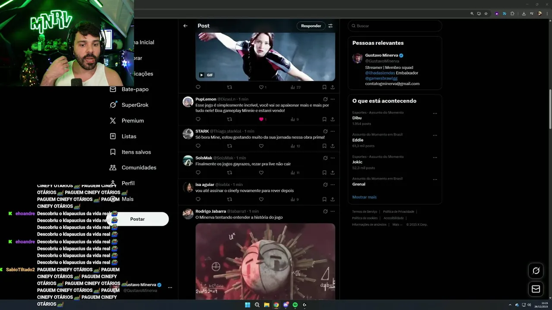Reply to STARK's post
Image resolution: width=552 pixels, height=310 pixels.
198,146
